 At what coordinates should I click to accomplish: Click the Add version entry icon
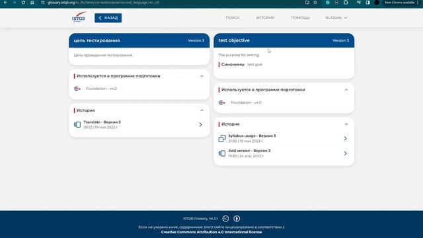pos(222,153)
